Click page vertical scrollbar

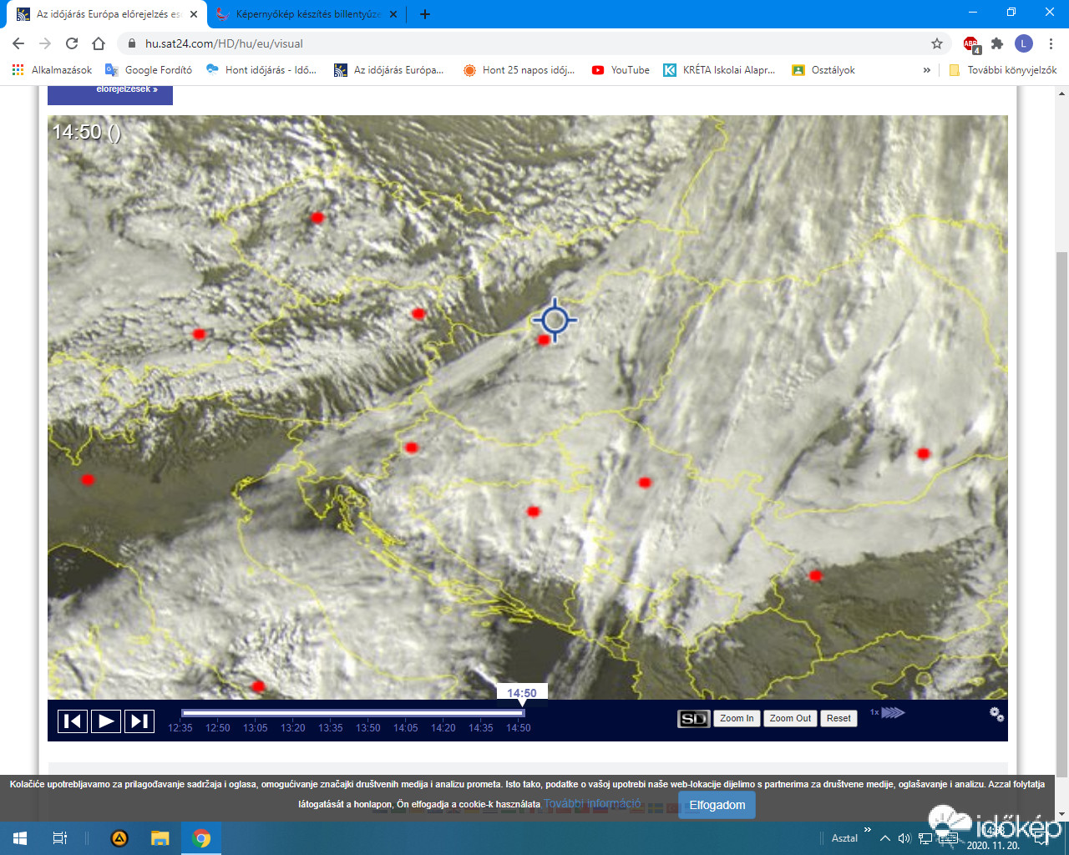(1061, 514)
